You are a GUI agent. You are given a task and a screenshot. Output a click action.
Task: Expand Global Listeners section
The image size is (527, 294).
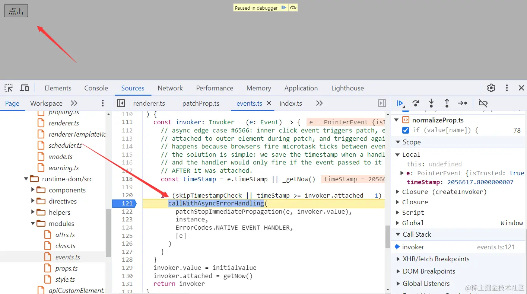pyautogui.click(x=398, y=284)
